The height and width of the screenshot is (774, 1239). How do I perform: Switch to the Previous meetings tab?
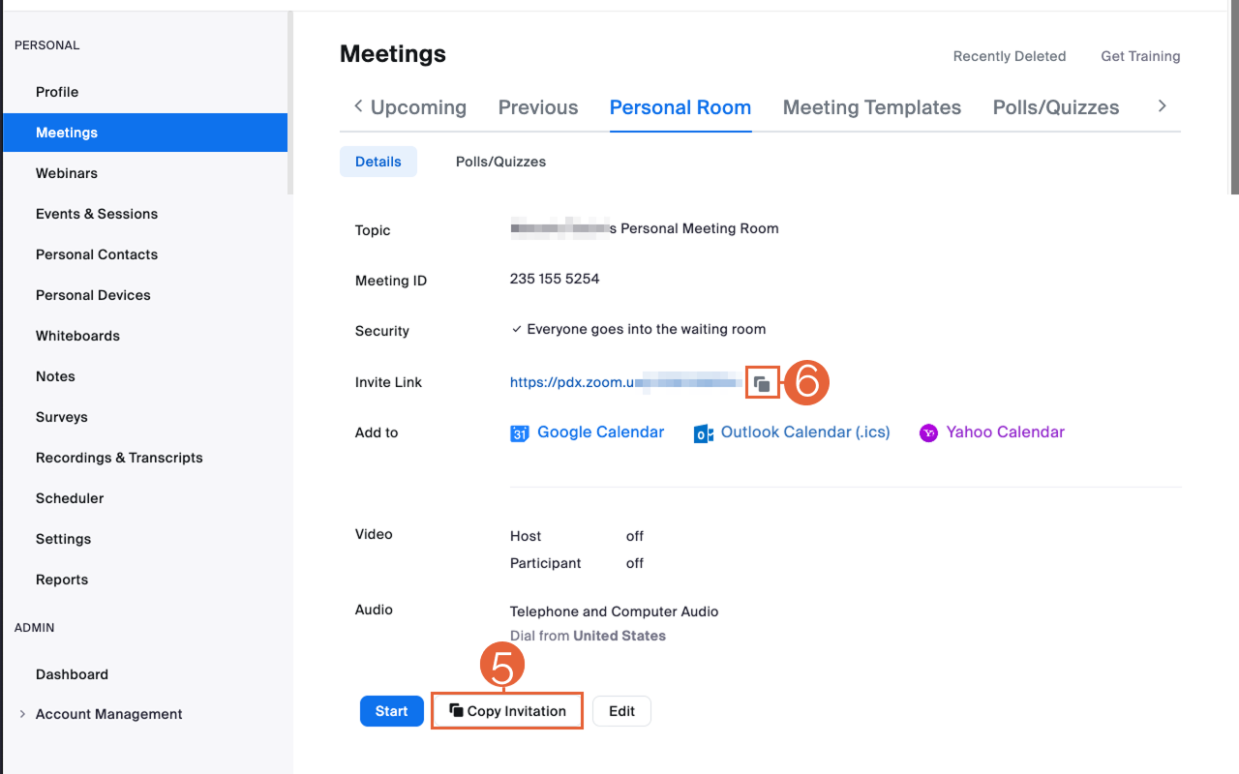(x=537, y=107)
